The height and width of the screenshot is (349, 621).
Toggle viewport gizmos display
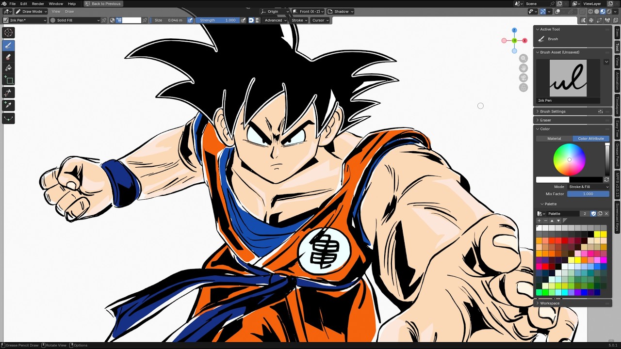[543, 12]
